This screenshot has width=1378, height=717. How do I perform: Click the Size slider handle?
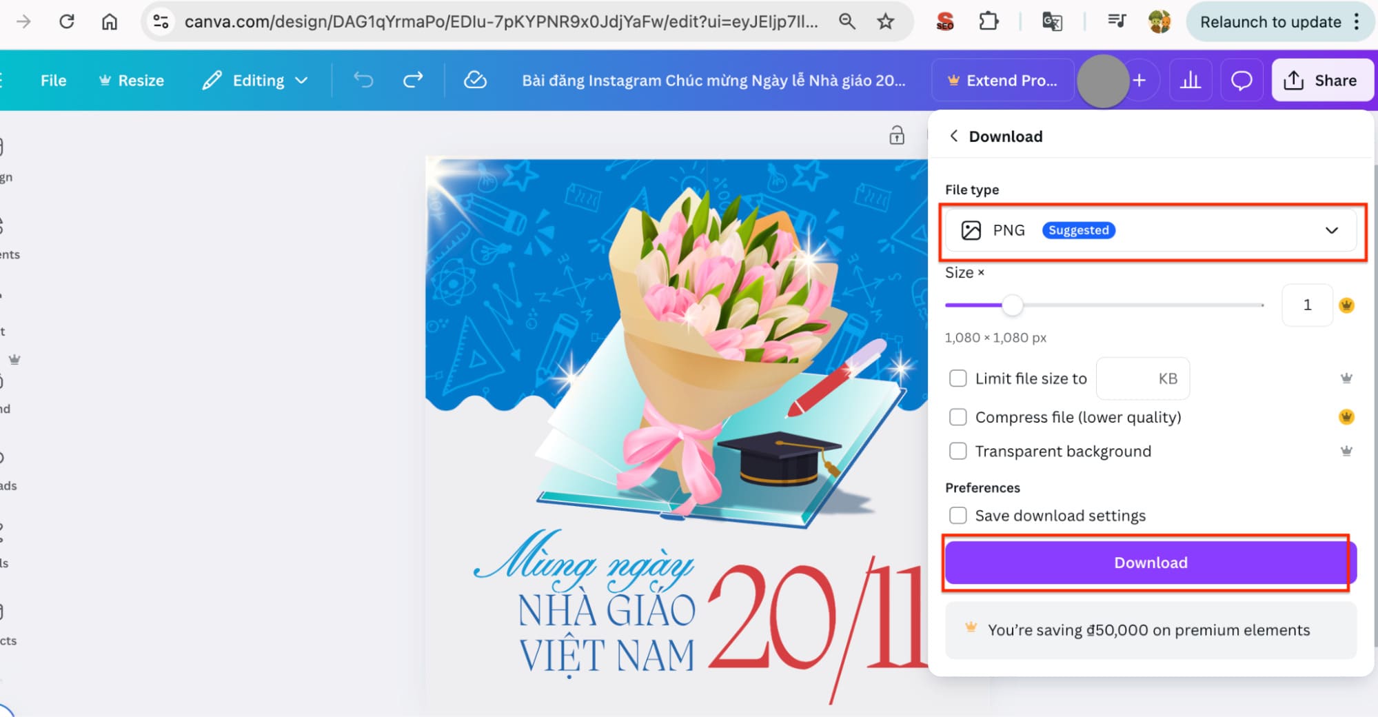[1012, 305]
